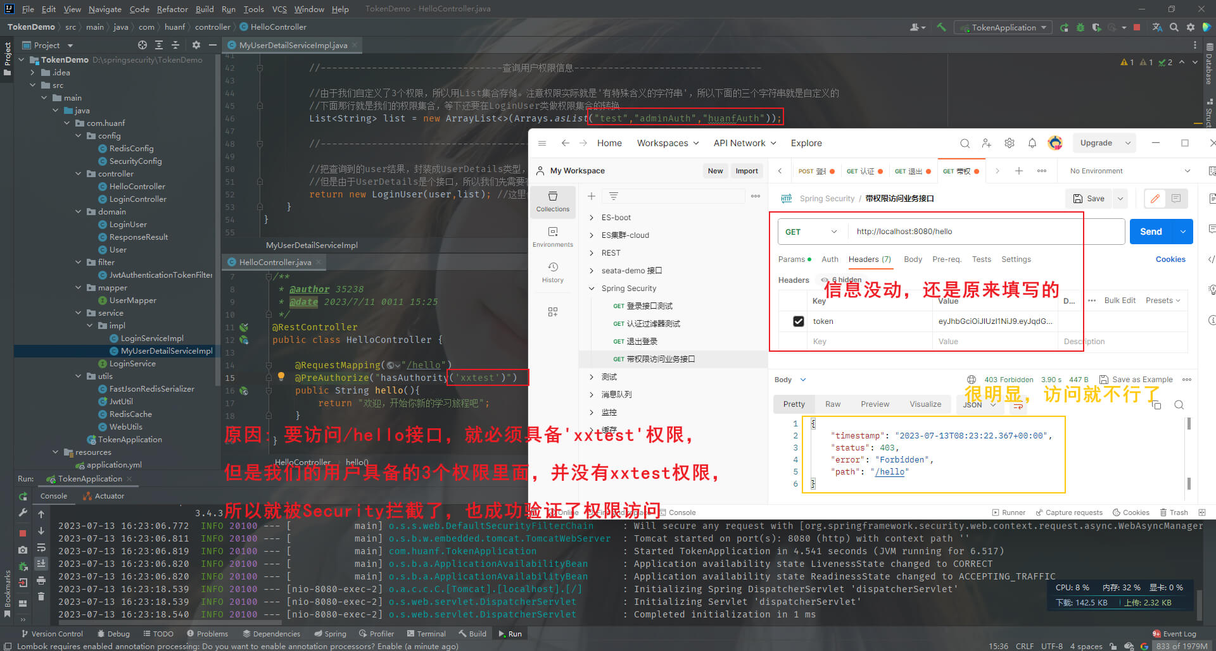This screenshot has width=1216, height=651.
Task: Toggle scroll to end in console
Action: pos(41,563)
